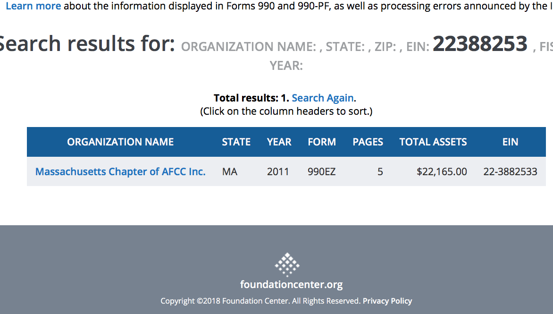The width and height of the screenshot is (553, 314).
Task: Sort results by Total Assets header
Action: point(433,142)
